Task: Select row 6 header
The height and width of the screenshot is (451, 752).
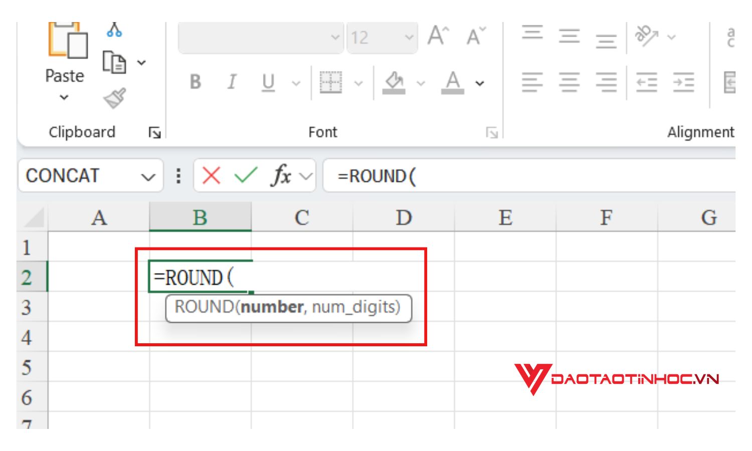Action: (32, 397)
